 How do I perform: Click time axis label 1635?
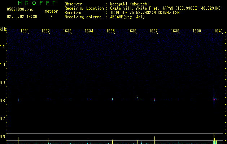point(110,31)
